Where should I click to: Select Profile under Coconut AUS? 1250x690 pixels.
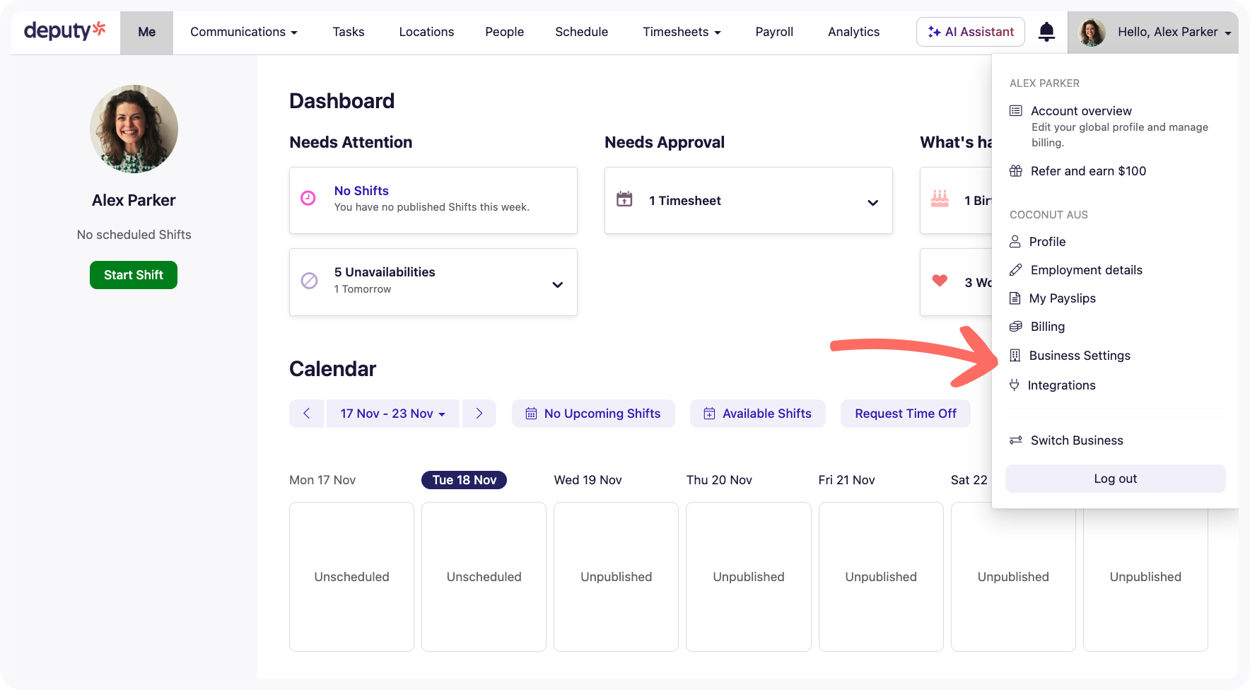(x=1047, y=241)
